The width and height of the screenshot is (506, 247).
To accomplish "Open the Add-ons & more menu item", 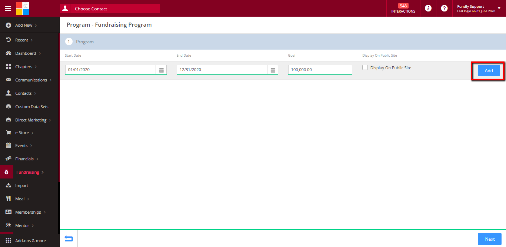I will [30, 241].
